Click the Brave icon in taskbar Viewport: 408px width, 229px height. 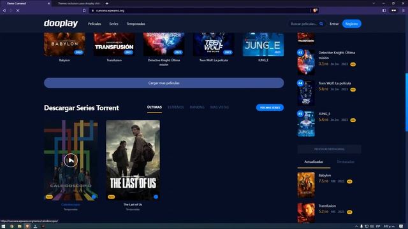[27, 226]
